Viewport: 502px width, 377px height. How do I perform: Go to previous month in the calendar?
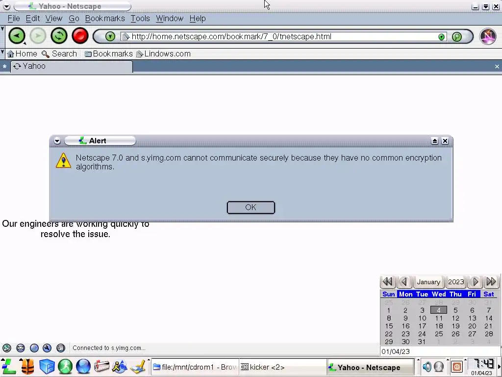pos(404,282)
